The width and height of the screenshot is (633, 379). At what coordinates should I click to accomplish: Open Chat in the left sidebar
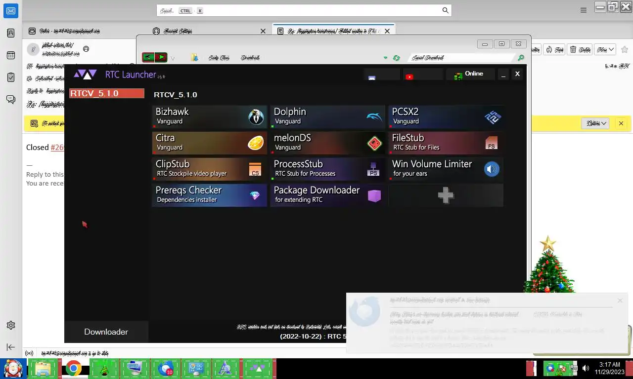11,99
